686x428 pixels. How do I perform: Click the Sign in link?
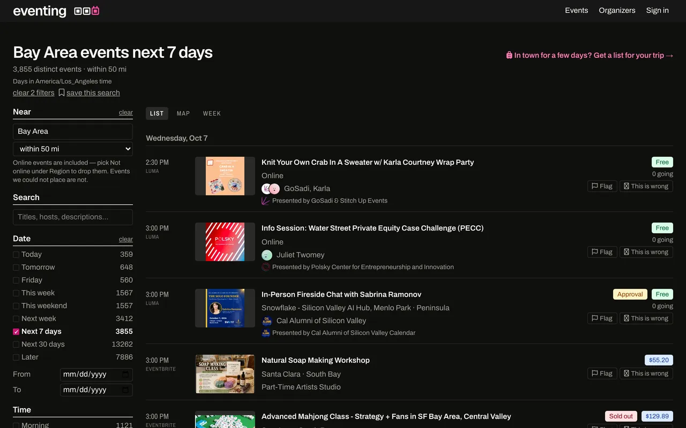coord(657,10)
